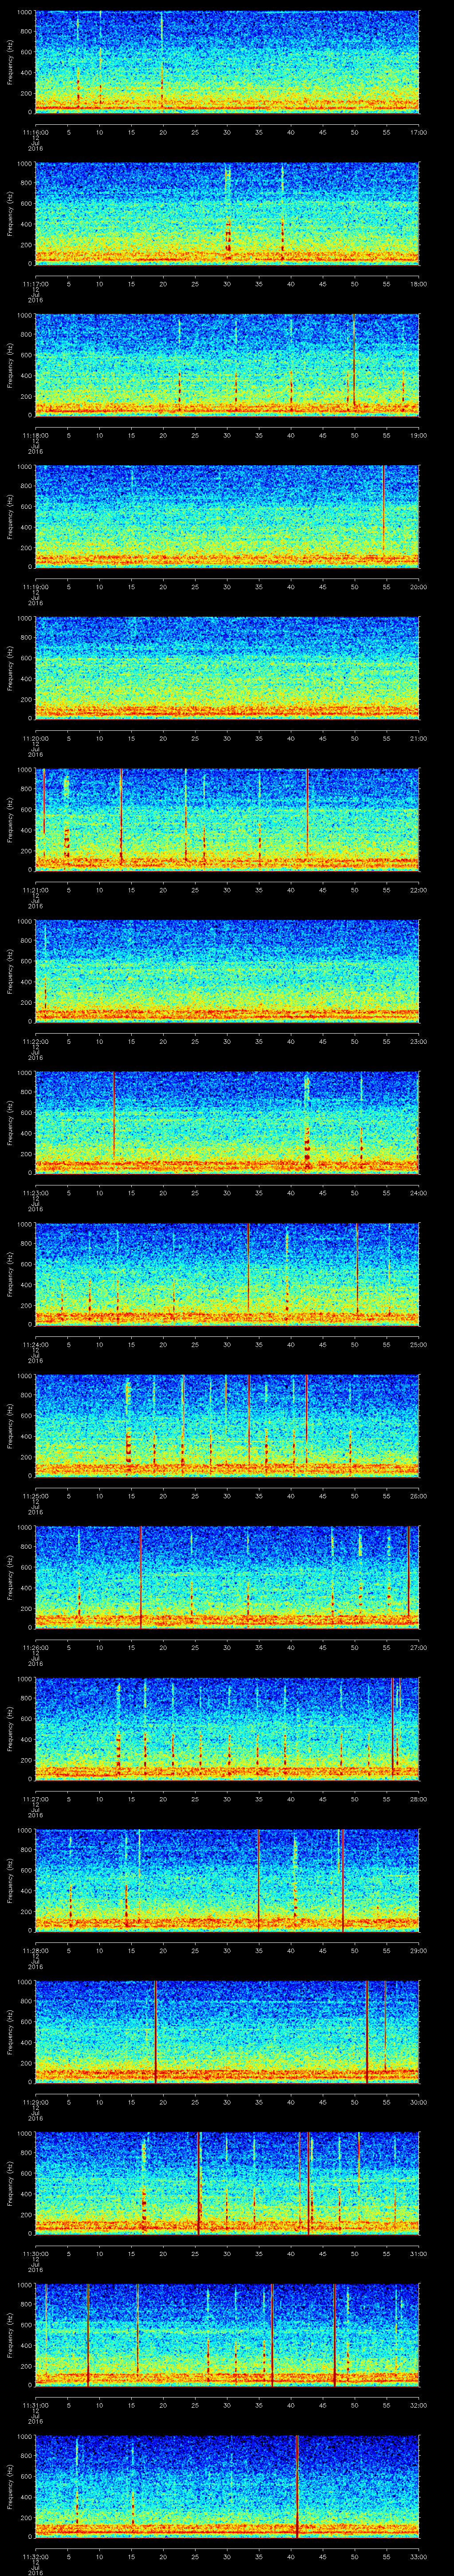Select the spectrogram panel spanning 11:24:00 to 25:00
The height and width of the screenshot is (2576, 454).
tap(227, 1274)
